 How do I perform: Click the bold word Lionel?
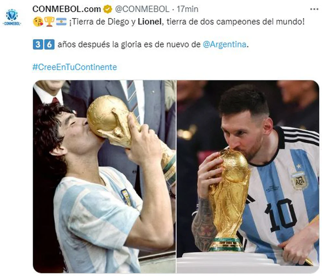[150, 22]
